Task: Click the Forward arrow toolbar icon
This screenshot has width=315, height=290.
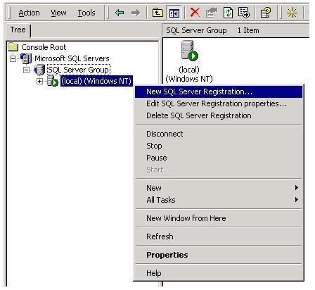Action: (x=135, y=13)
